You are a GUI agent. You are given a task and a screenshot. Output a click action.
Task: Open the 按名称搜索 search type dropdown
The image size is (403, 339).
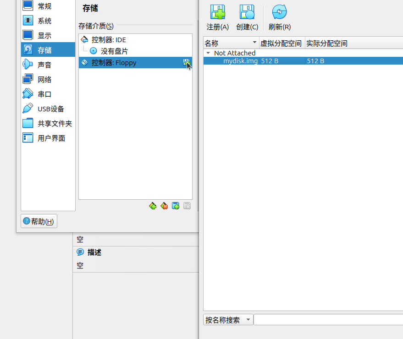coord(228,320)
